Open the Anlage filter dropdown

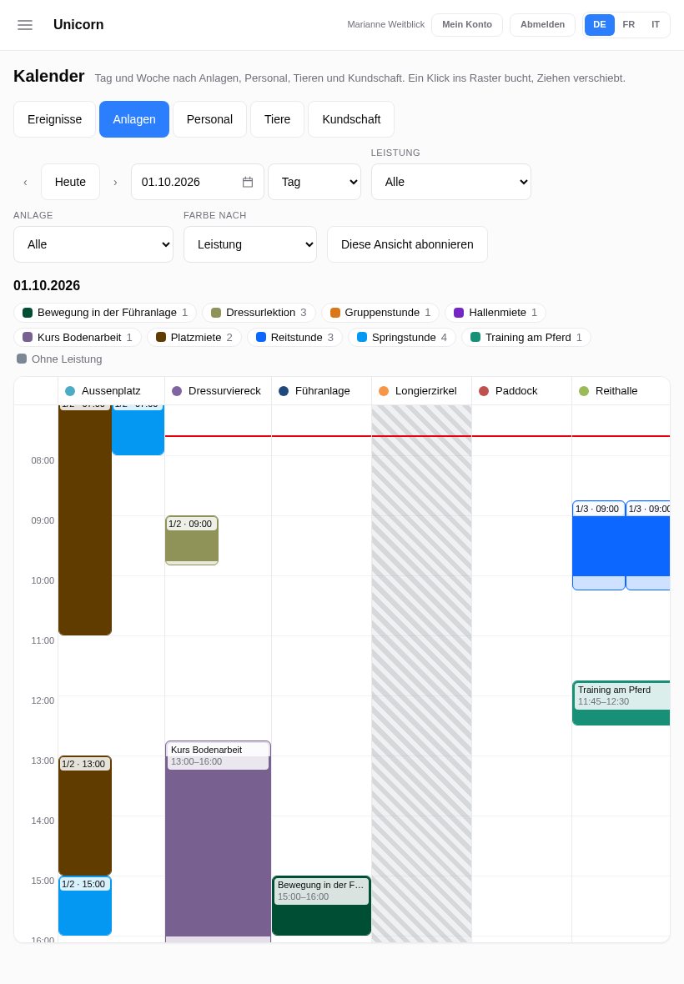[93, 244]
